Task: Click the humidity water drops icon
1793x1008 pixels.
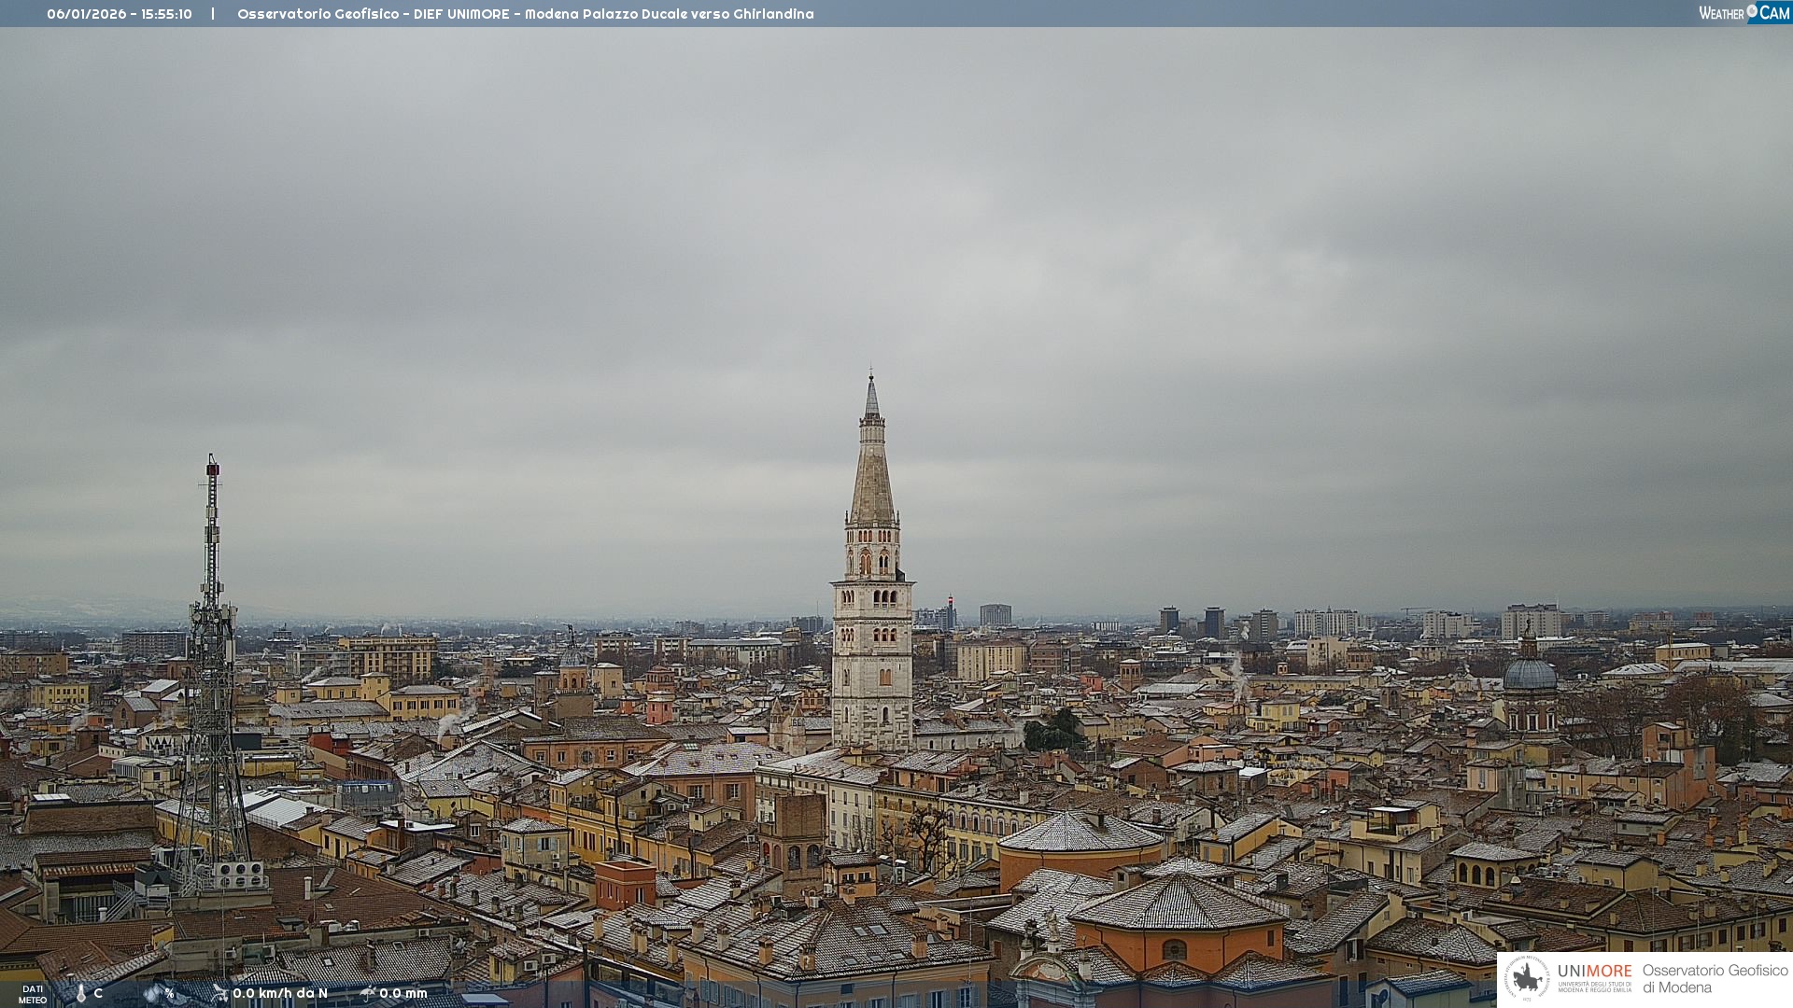Action: point(152,993)
